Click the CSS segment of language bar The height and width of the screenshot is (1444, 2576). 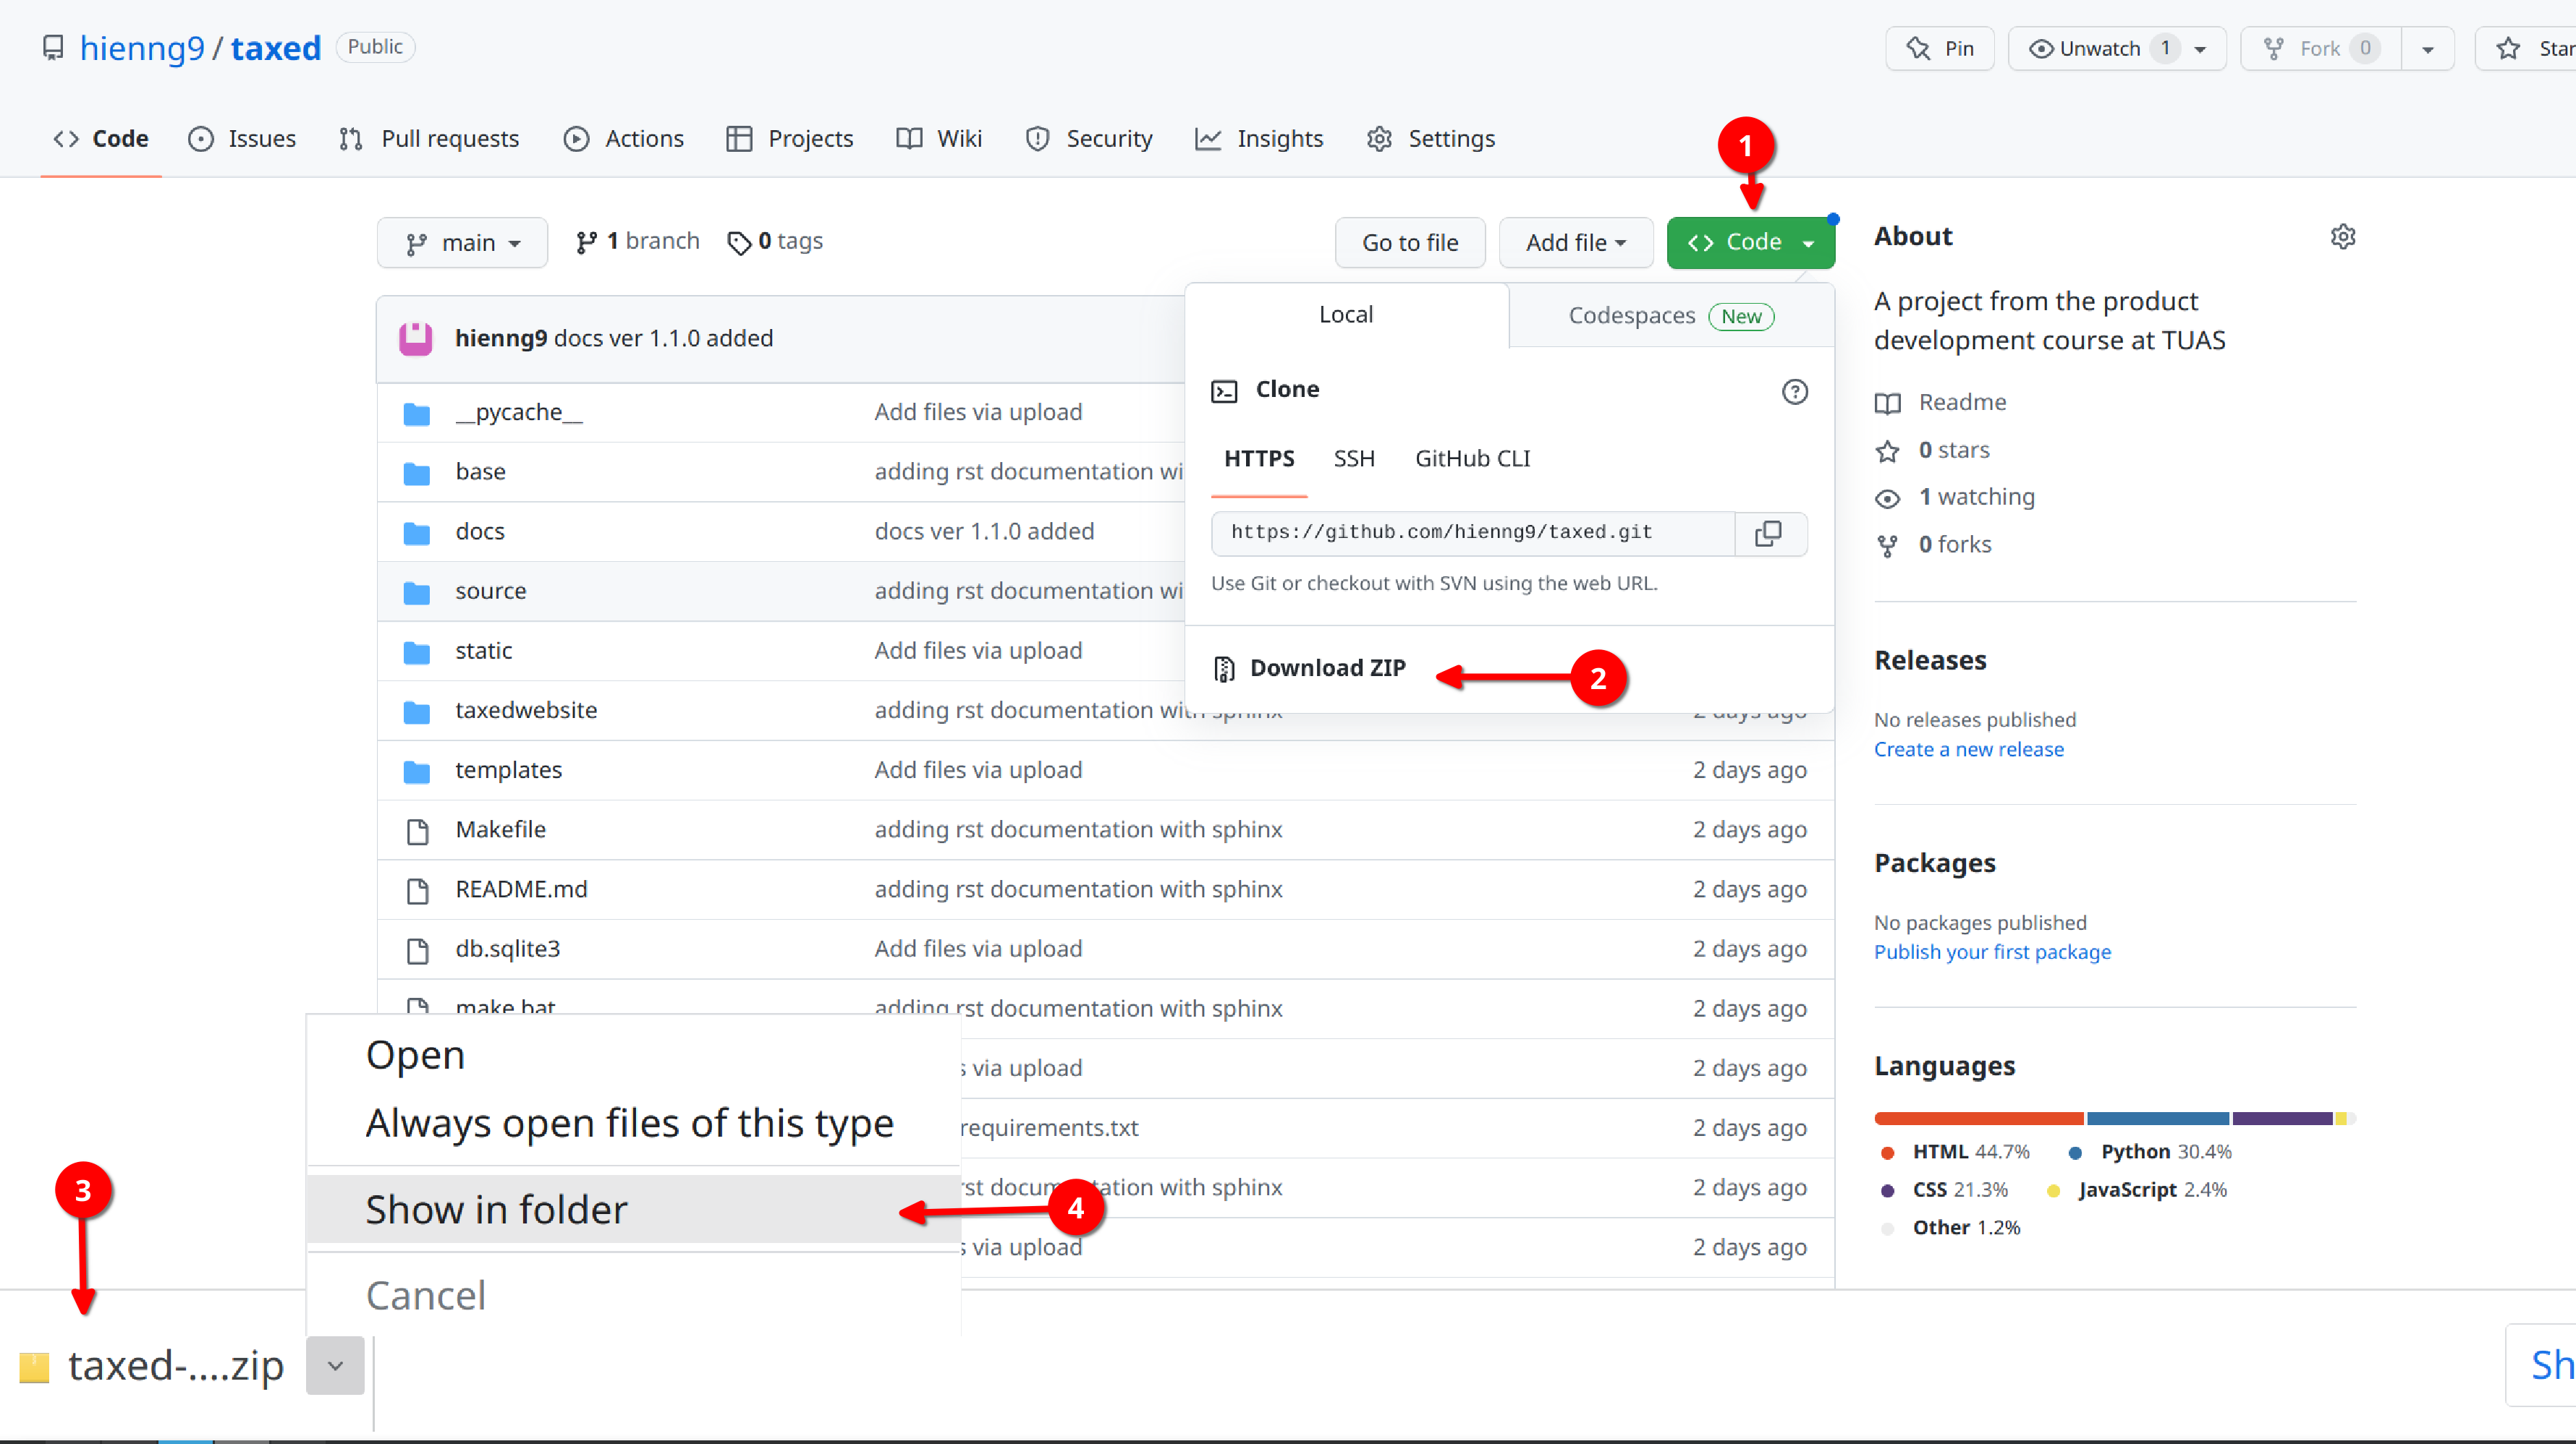[2283, 1119]
